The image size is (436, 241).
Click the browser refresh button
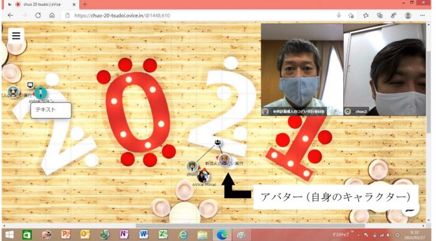[38, 16]
